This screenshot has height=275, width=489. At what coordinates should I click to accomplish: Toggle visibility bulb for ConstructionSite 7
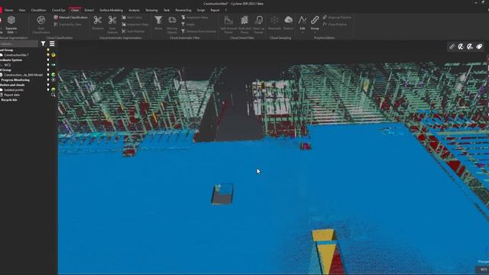click(x=48, y=55)
